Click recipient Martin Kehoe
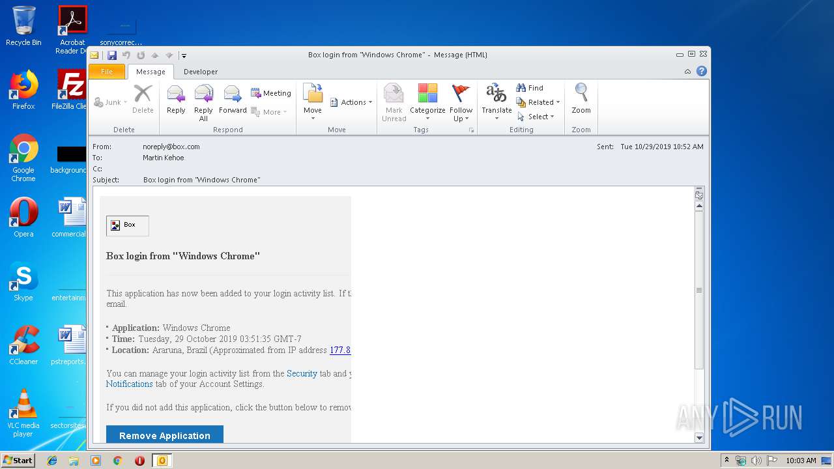834x469 pixels. [164, 158]
